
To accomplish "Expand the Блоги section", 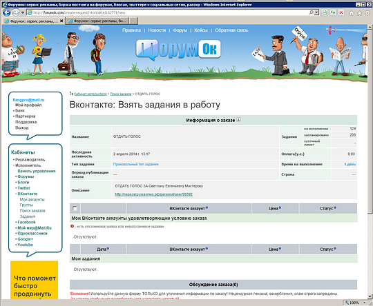I will point(23,183).
